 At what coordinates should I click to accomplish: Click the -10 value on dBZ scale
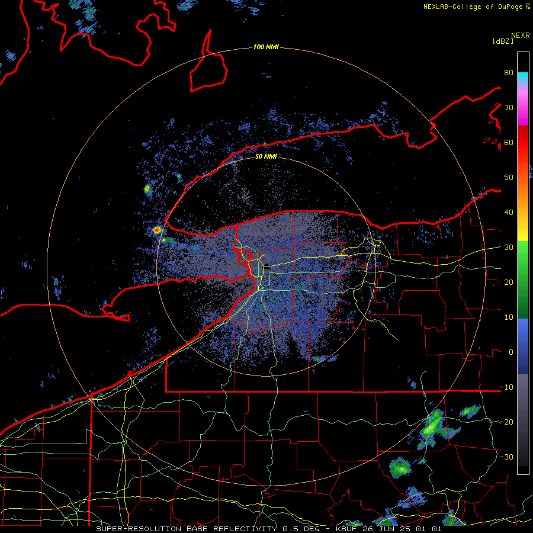[x=506, y=387]
